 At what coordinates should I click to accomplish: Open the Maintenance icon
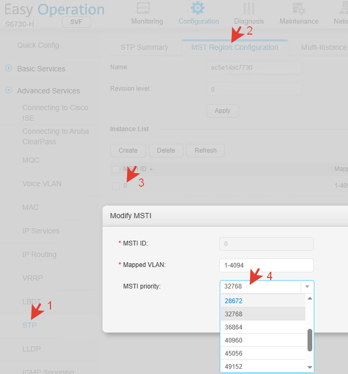click(x=299, y=8)
